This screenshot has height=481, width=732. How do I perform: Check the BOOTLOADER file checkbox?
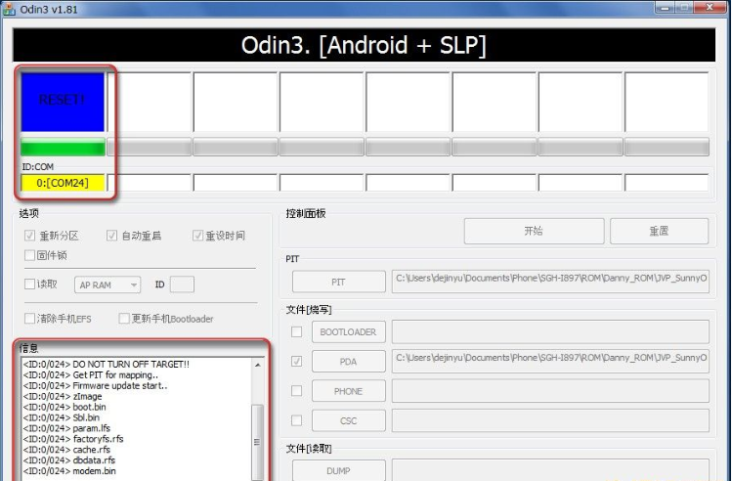click(296, 331)
